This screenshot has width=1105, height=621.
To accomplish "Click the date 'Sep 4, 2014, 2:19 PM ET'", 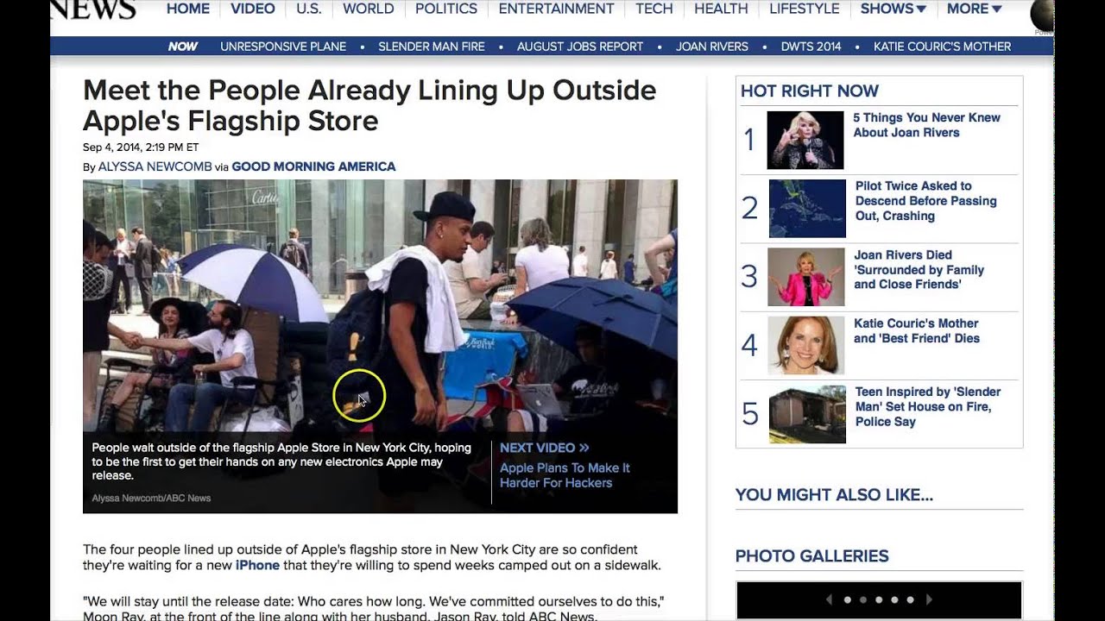I will pyautogui.click(x=141, y=147).
